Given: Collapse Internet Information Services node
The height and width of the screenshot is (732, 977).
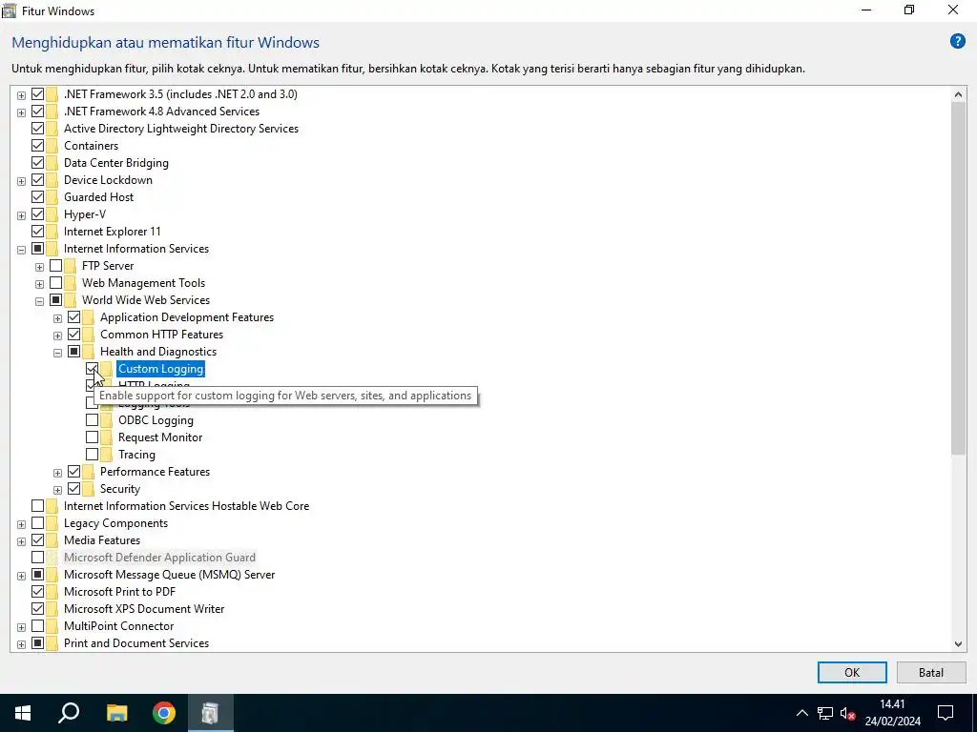Looking at the screenshot, I should [x=21, y=250].
